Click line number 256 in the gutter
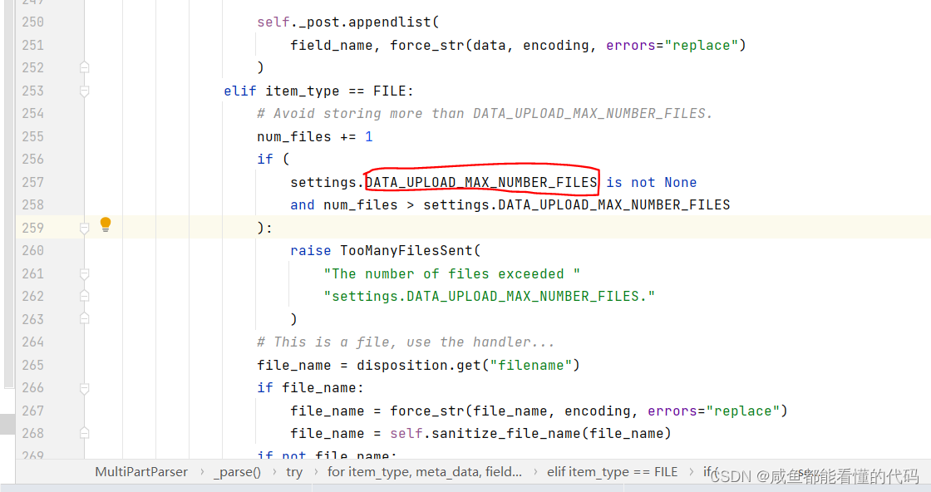The height and width of the screenshot is (492, 931). coord(32,159)
